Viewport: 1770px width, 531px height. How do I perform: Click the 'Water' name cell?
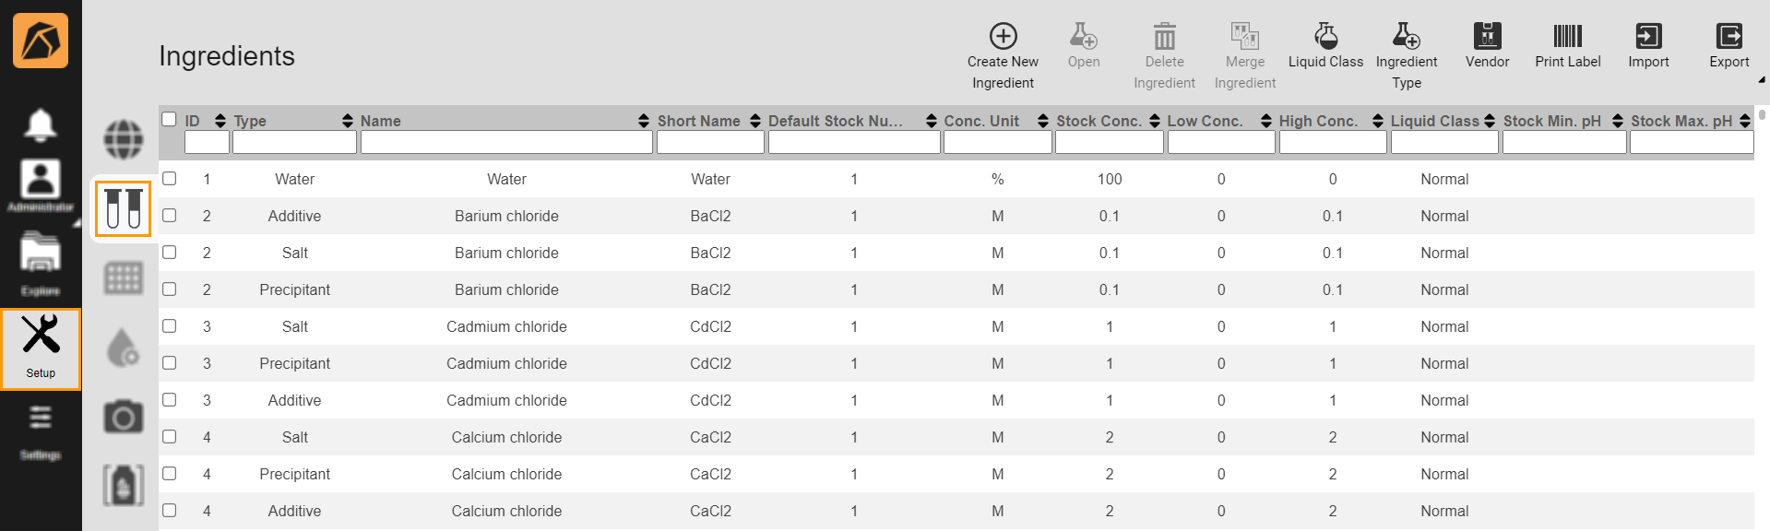pyautogui.click(x=506, y=179)
